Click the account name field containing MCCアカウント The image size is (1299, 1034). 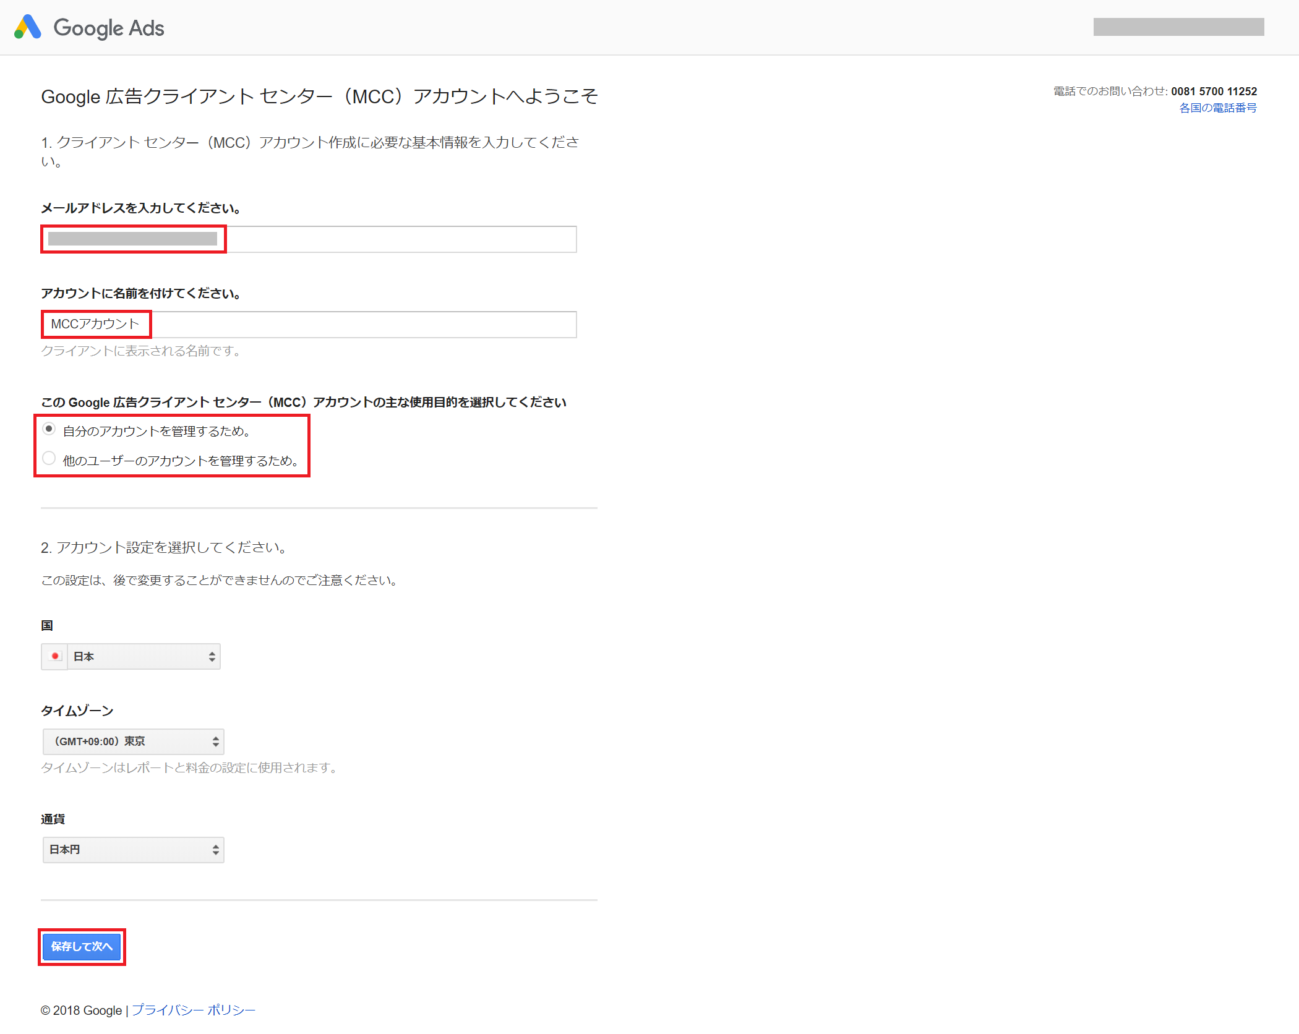coord(309,324)
